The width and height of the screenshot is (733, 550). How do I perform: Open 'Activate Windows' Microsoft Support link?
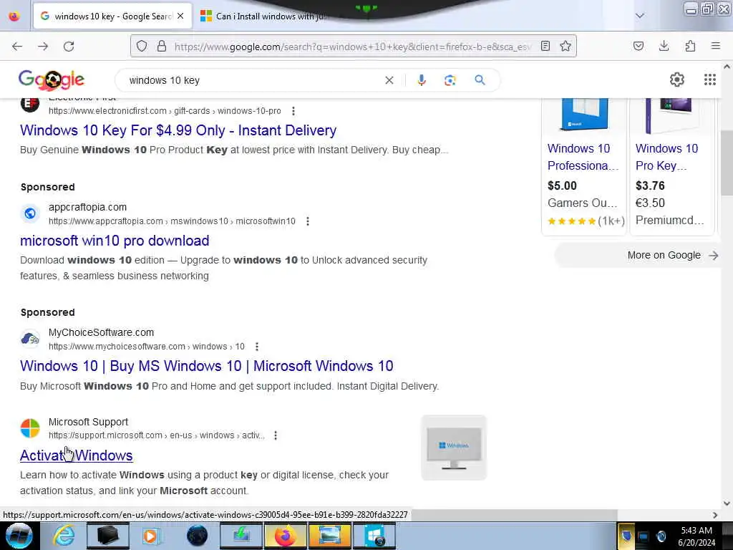click(76, 455)
